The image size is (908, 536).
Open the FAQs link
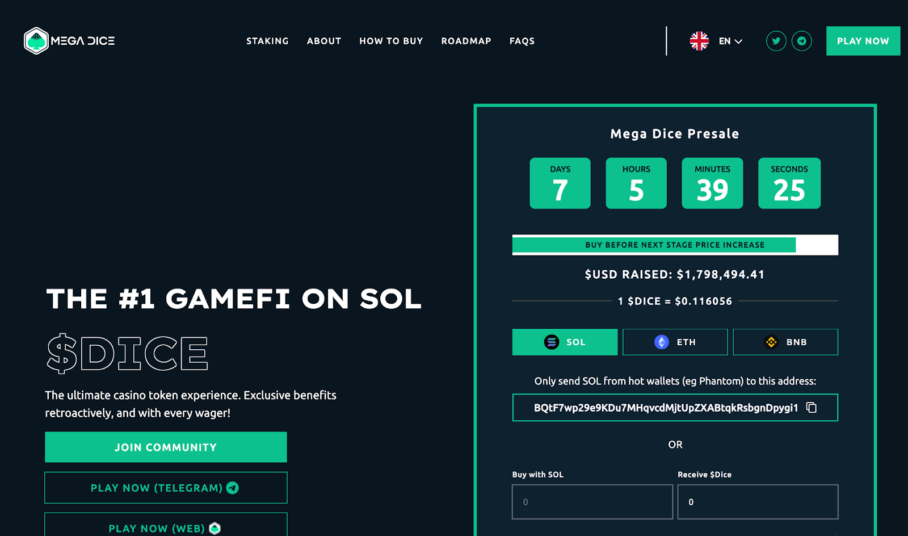click(x=522, y=41)
